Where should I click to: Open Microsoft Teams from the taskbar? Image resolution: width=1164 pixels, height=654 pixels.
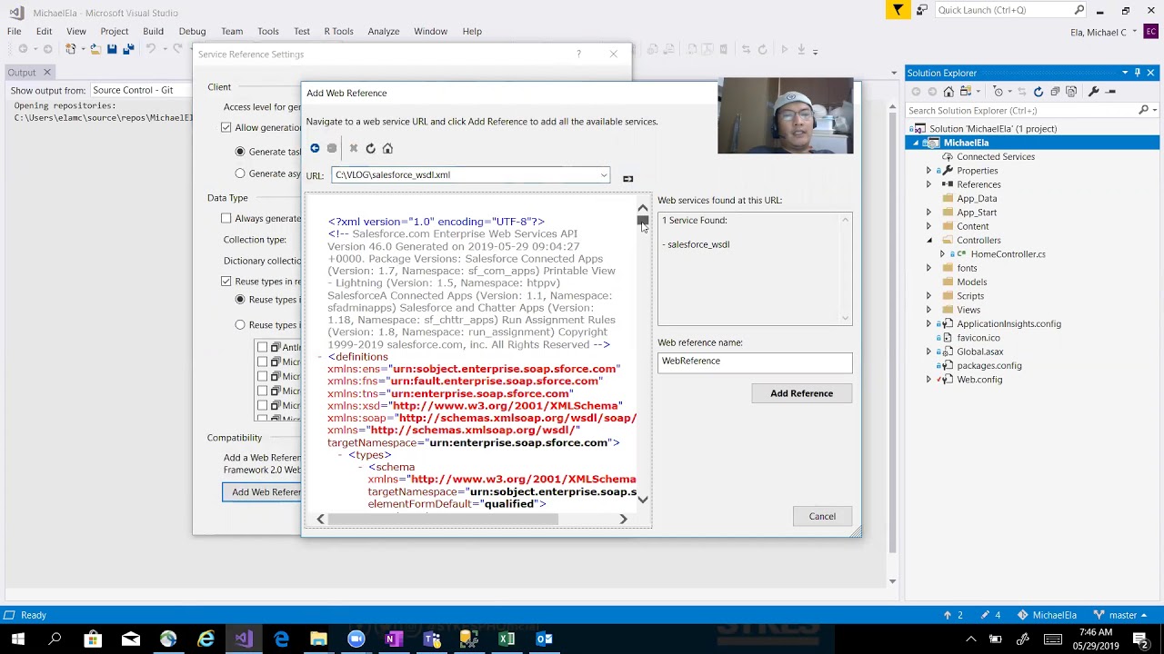[431, 639]
